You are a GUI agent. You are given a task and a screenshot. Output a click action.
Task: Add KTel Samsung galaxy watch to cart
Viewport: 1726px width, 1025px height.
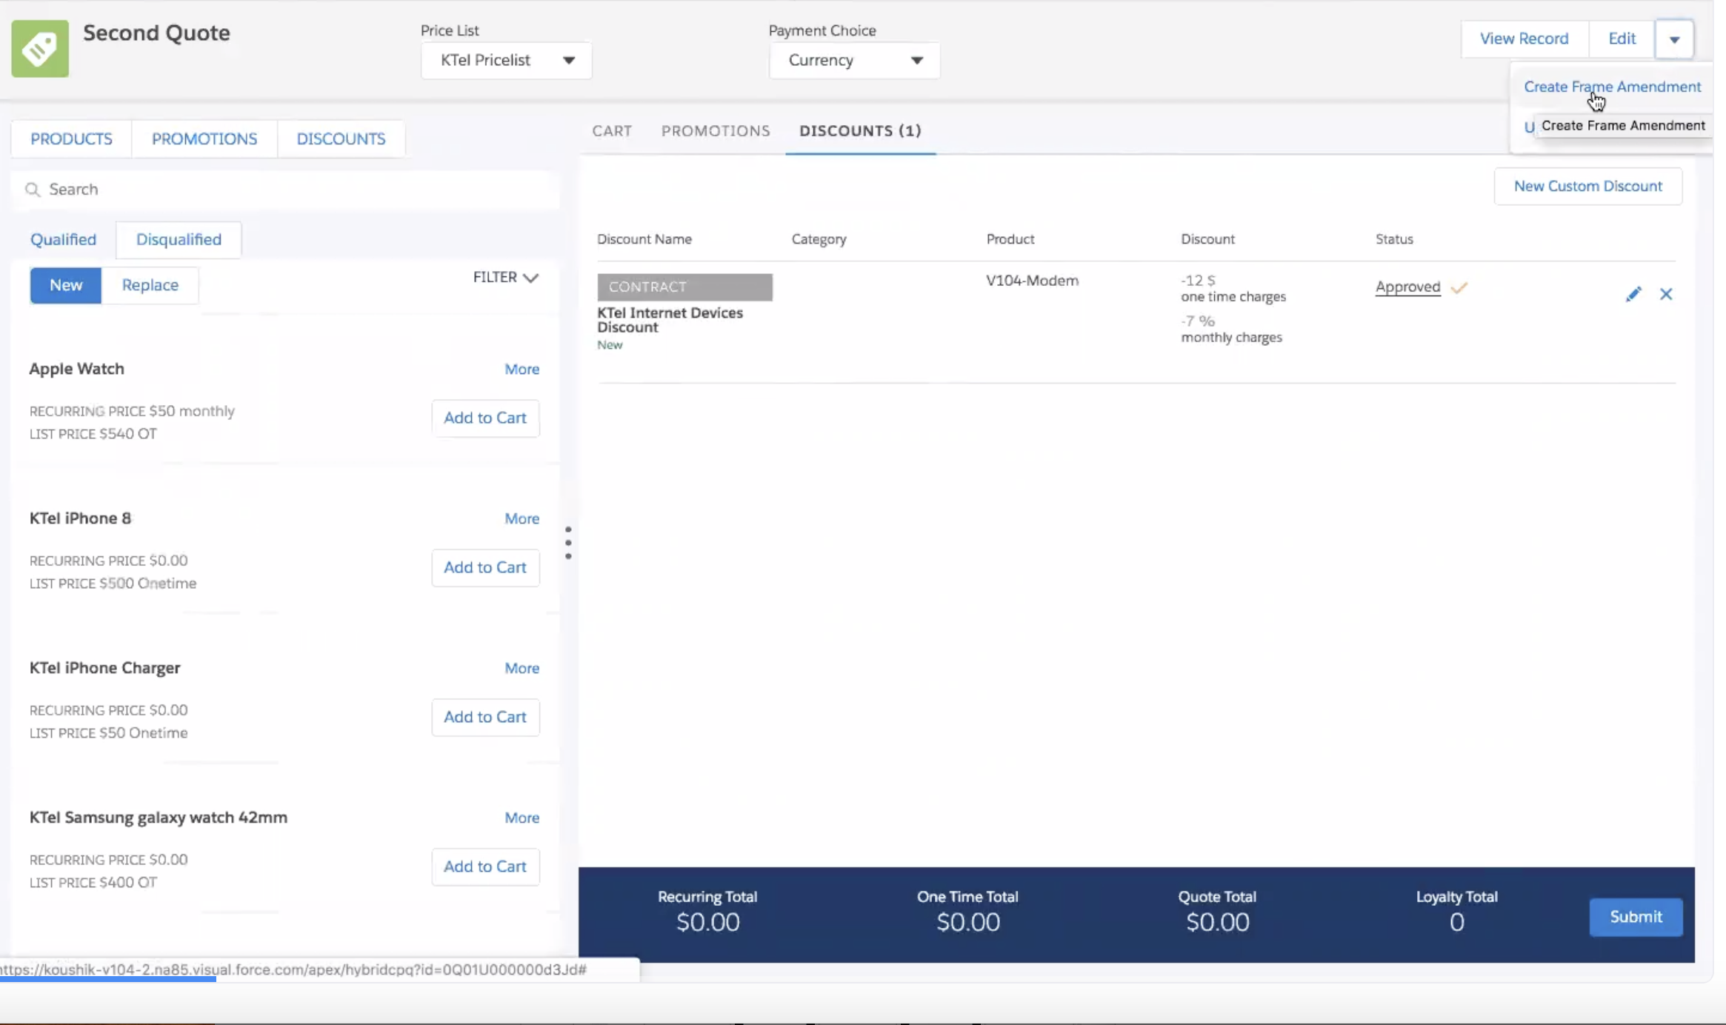tap(485, 867)
